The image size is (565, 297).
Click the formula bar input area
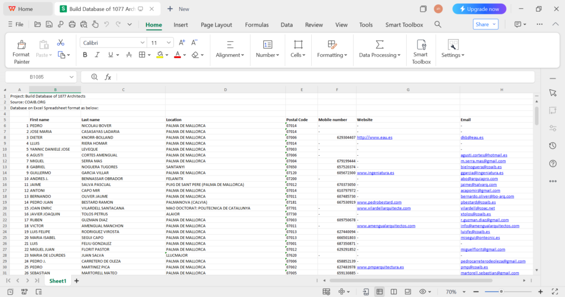point(324,77)
